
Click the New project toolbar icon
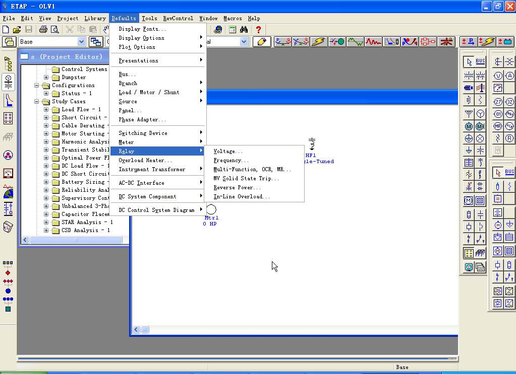(6, 30)
